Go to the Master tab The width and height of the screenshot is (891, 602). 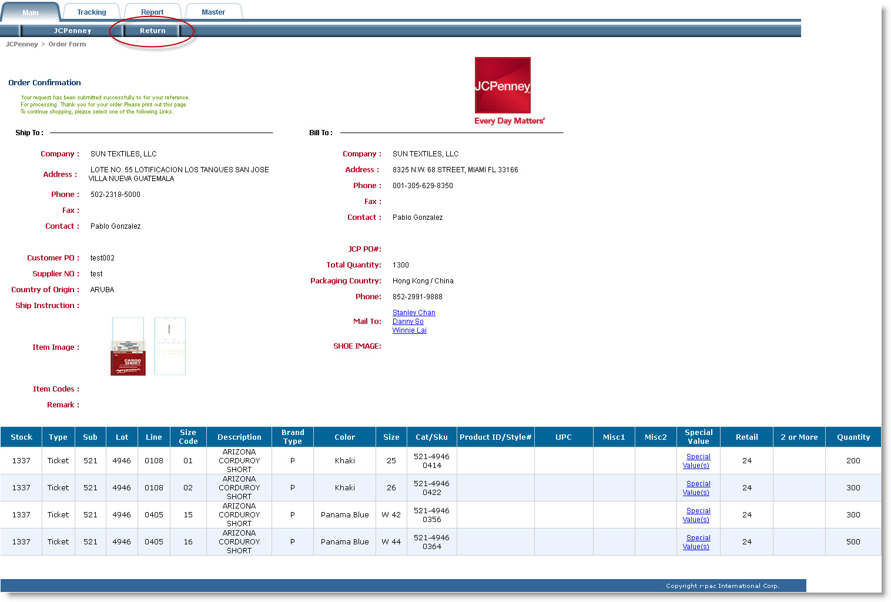coord(213,12)
